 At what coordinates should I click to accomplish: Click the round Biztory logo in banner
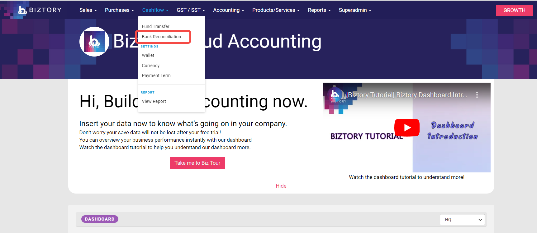pyautogui.click(x=94, y=42)
